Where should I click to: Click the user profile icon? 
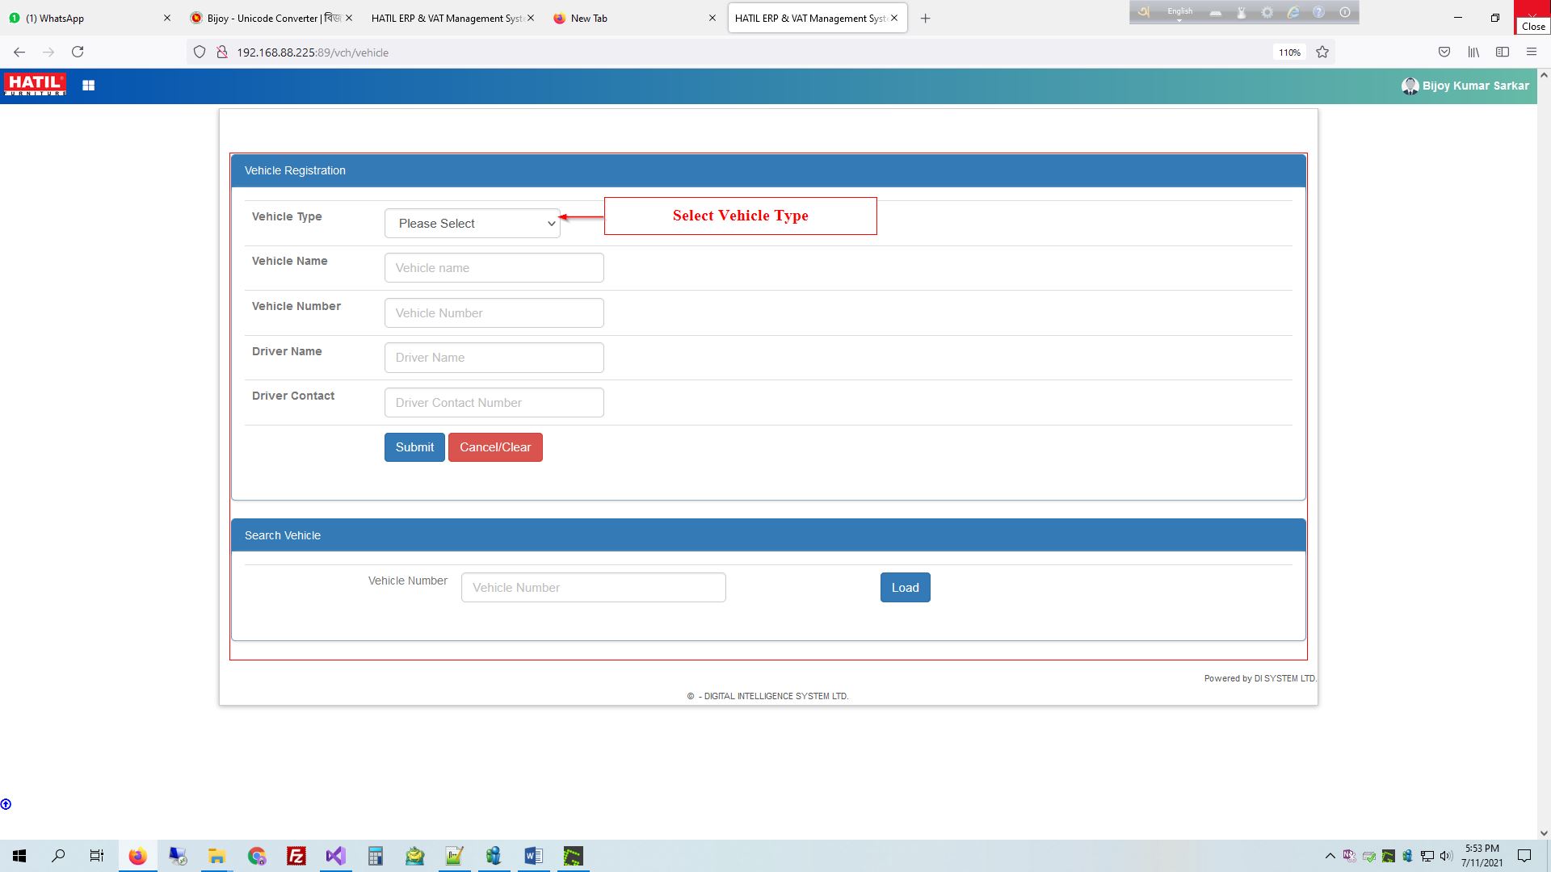tap(1411, 85)
